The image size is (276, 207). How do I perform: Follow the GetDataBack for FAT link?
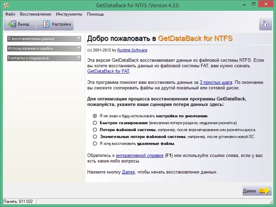(x=108, y=71)
